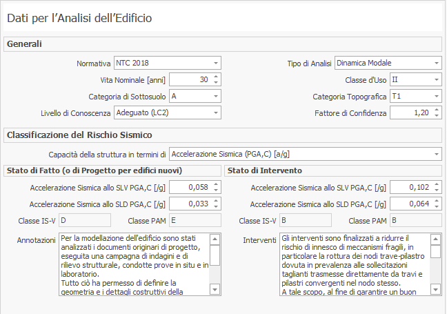
Task: Increase Stato di Fatto SLV acceleration
Action: click(x=216, y=184)
